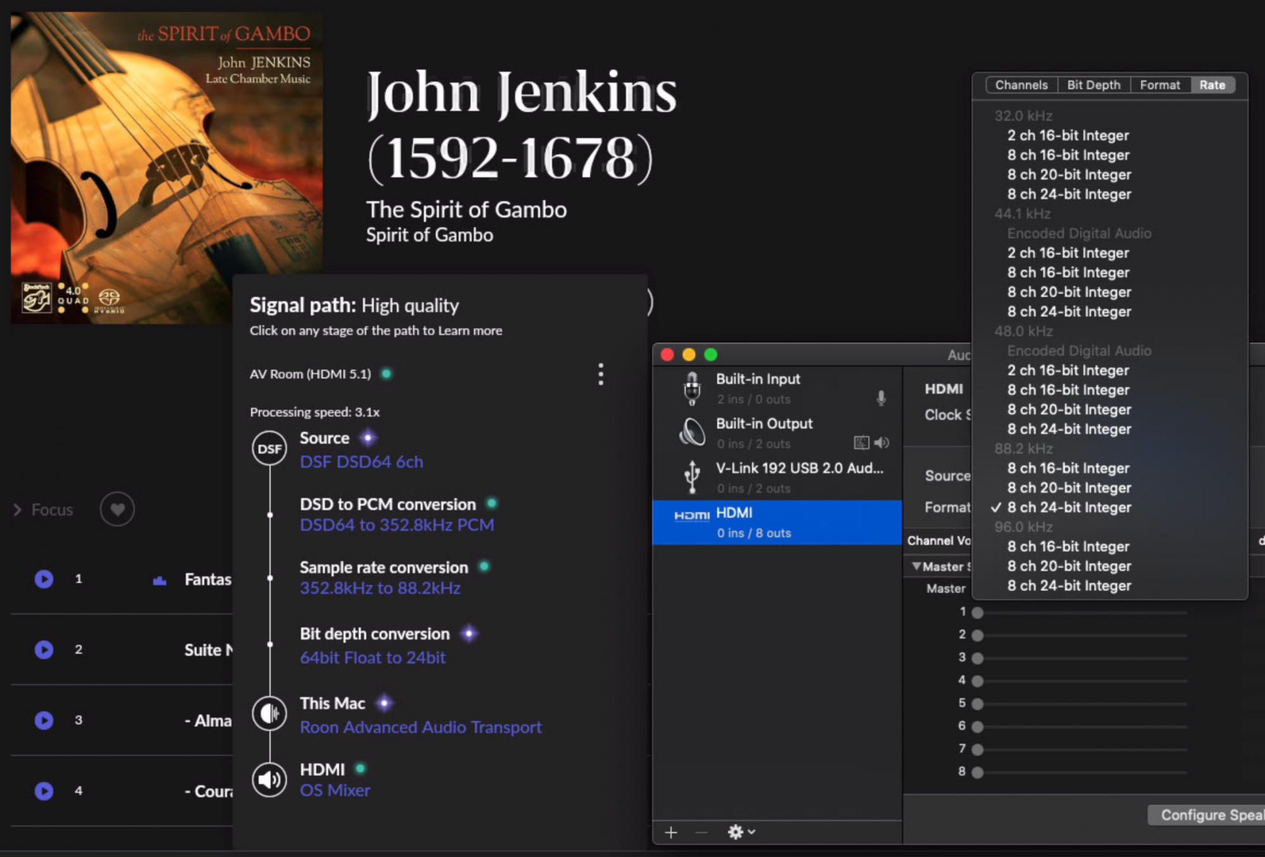Choose checked 8 ch 24-bit Integer at 88.2 kHz
Viewport: 1265px width, 857px height.
click(1068, 507)
